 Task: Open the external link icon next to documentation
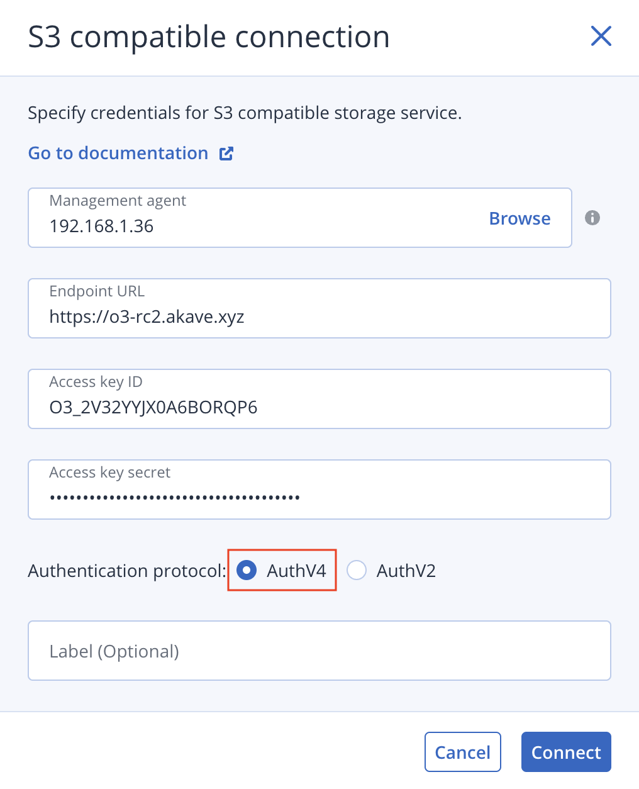pos(226,153)
